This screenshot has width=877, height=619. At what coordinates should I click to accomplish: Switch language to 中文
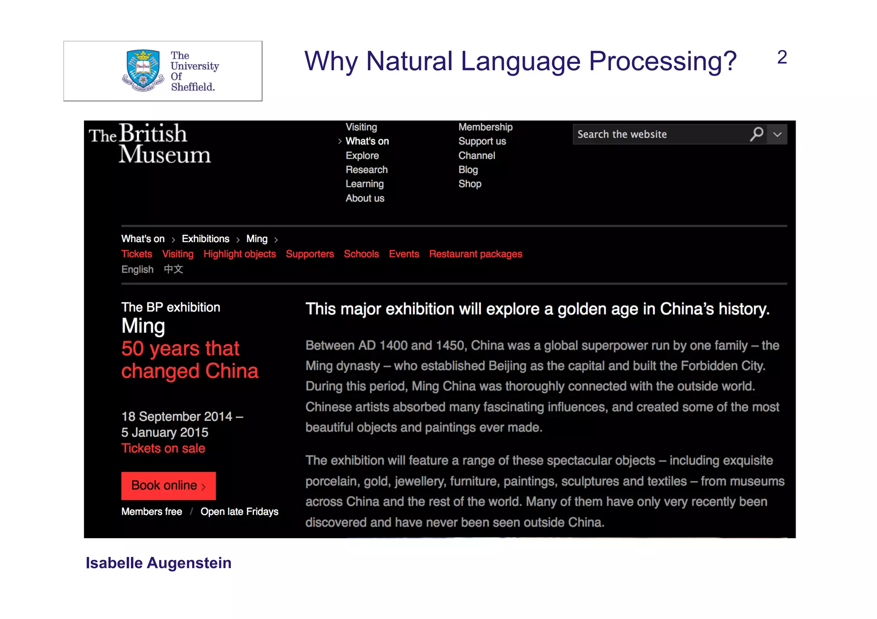[173, 269]
